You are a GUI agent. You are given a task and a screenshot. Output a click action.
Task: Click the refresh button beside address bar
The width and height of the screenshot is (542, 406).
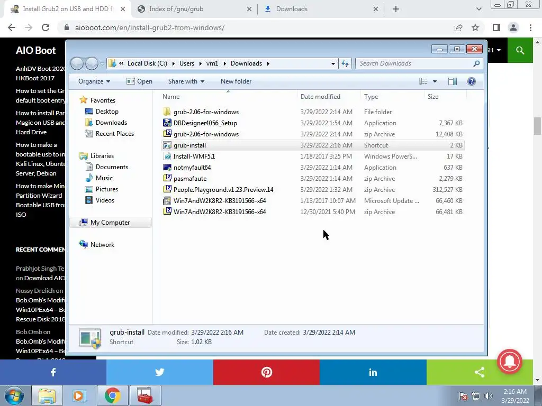tap(345, 63)
